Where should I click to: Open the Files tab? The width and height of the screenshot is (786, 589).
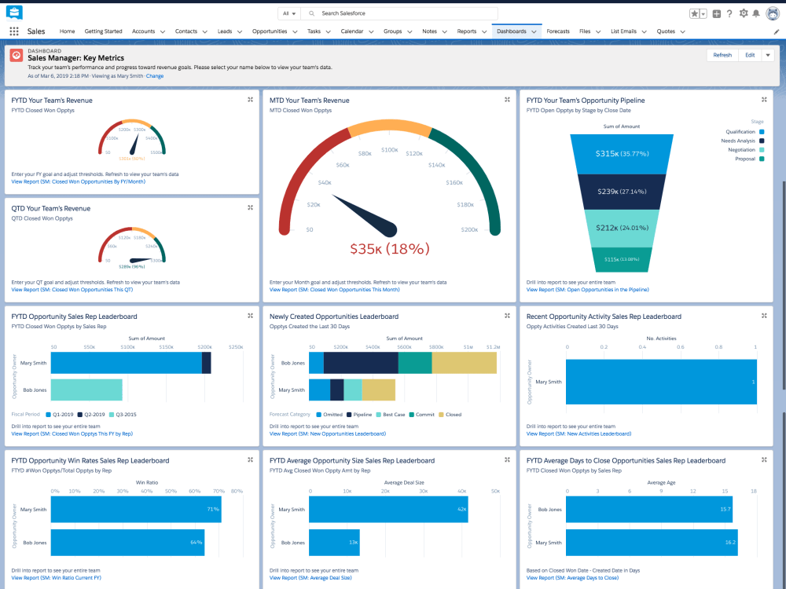pos(585,31)
